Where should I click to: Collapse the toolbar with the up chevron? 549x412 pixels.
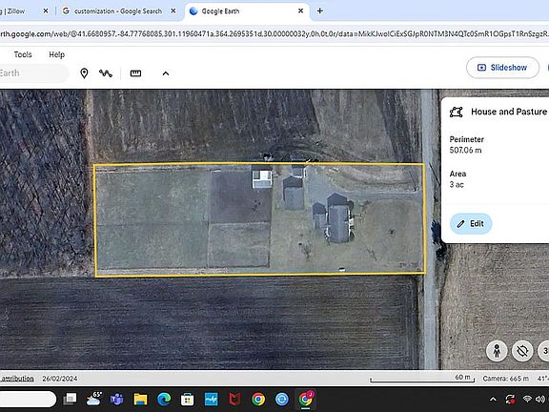click(x=166, y=73)
